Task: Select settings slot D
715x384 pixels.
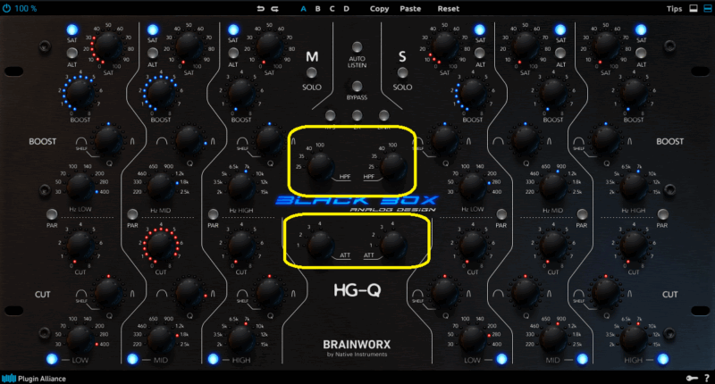Action: [x=346, y=9]
